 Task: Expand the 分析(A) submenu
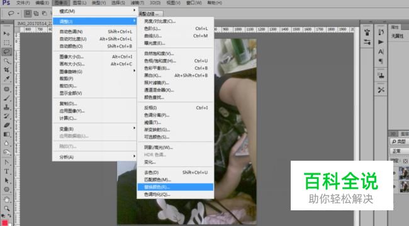[x=95, y=157]
